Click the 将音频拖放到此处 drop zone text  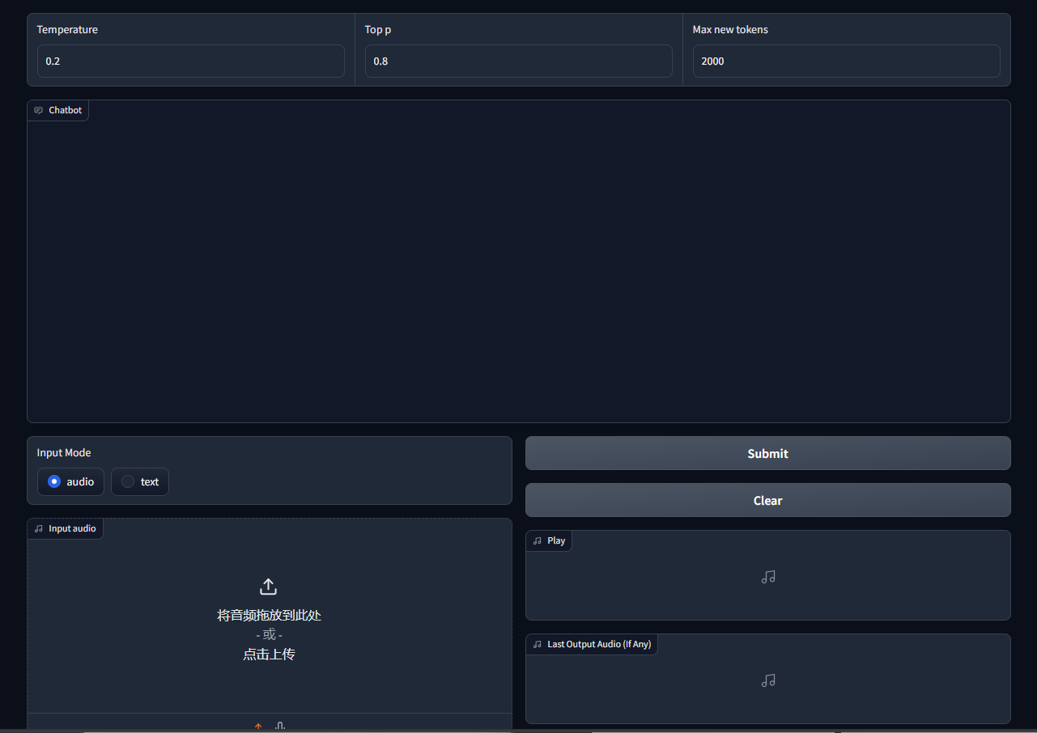269,615
